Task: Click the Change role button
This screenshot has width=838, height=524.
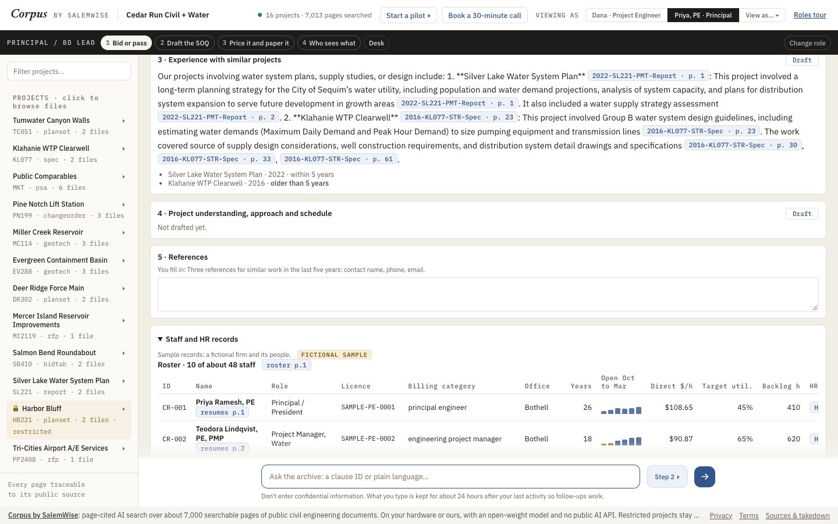Action: coord(807,43)
